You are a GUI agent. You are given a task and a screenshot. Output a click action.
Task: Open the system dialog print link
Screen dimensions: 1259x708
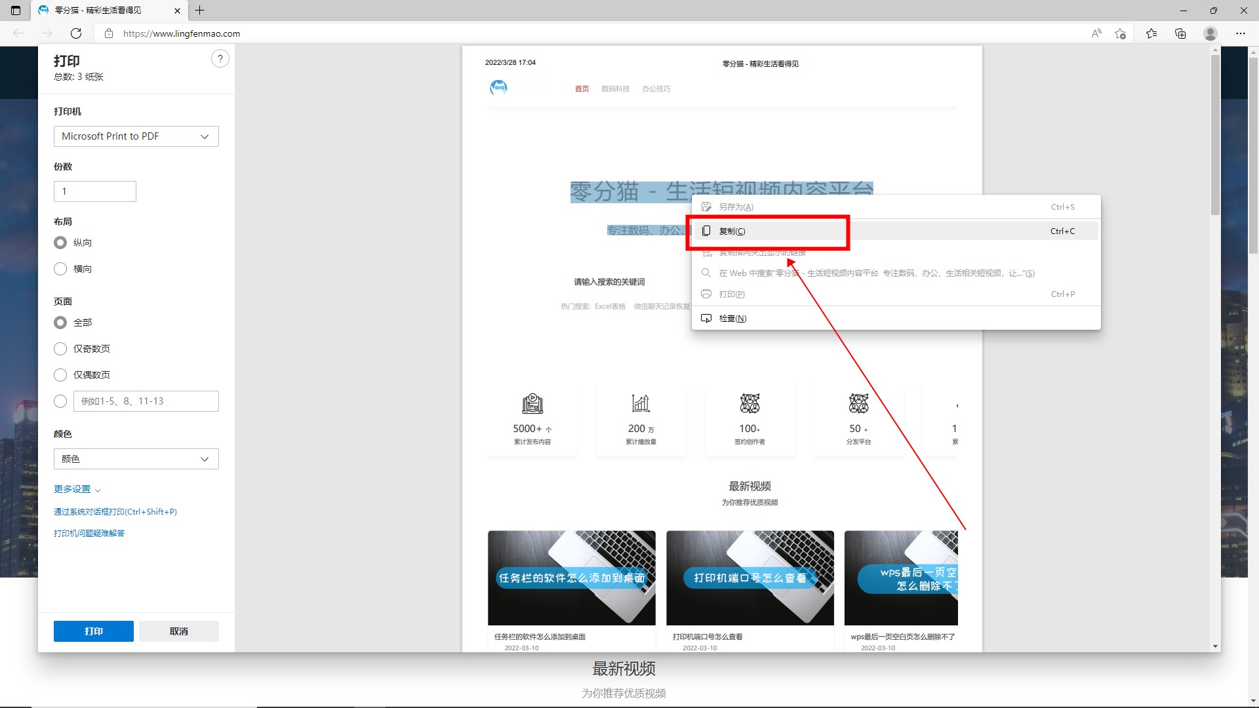[115, 512]
